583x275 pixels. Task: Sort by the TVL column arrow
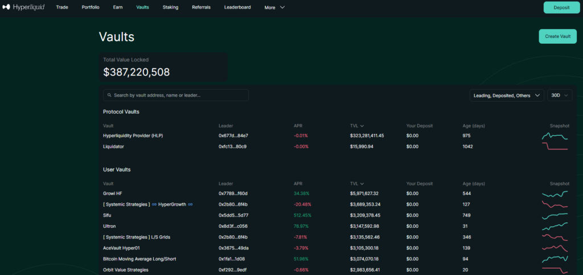pyautogui.click(x=362, y=126)
